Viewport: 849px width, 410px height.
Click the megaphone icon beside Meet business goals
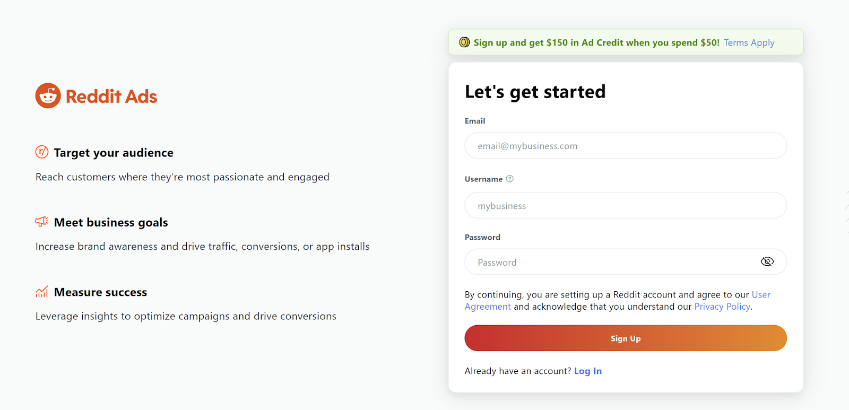[x=42, y=221]
